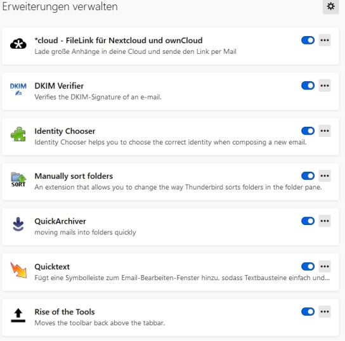Click the QuickArchiver download arrow icon
The image size is (345, 341).
point(18,224)
